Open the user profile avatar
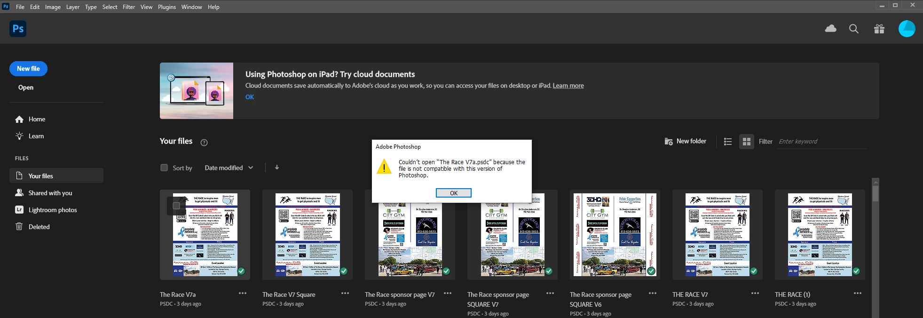Screen dimensions: 923x318 point(907,29)
